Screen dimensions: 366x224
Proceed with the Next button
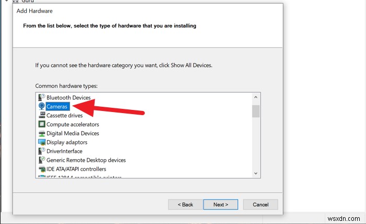221,204
